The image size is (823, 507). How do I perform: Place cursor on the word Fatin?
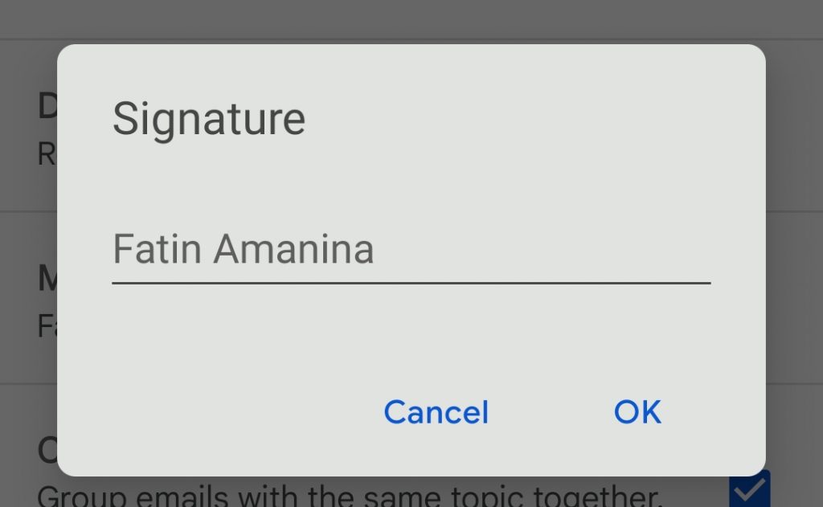(157, 249)
